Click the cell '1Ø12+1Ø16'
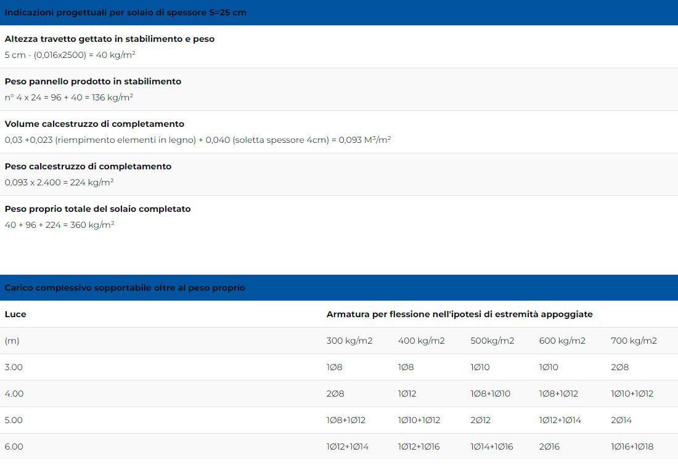Viewport: 678px width, 473px height. tap(419, 447)
